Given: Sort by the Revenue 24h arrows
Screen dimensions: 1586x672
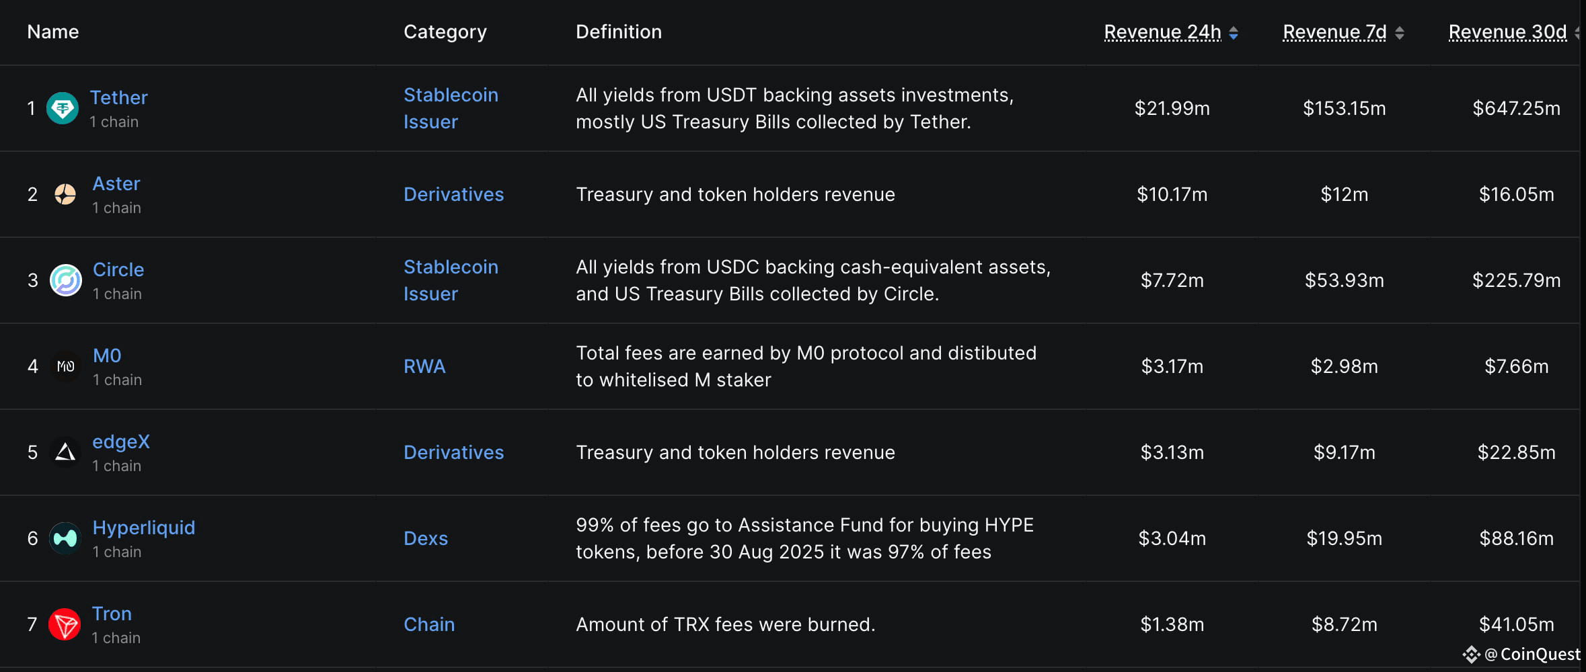Looking at the screenshot, I should click(1234, 33).
